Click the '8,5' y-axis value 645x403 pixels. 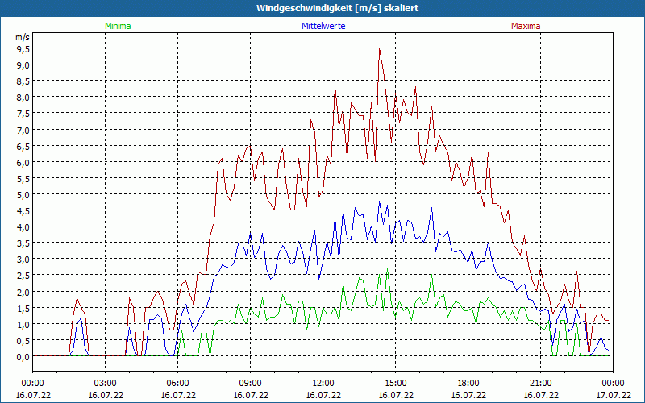pyautogui.click(x=23, y=81)
